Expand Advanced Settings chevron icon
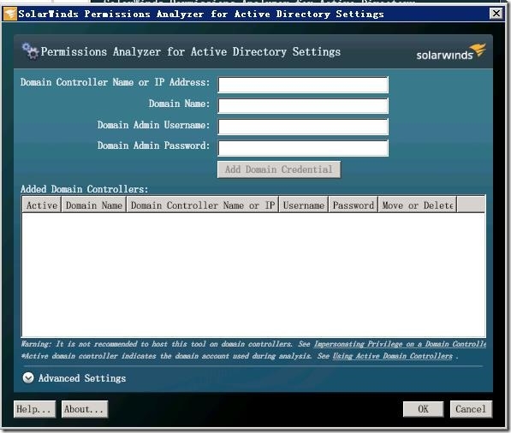The image size is (511, 433). point(28,377)
